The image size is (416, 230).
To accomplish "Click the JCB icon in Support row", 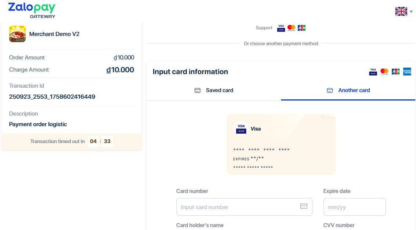I will (x=302, y=28).
